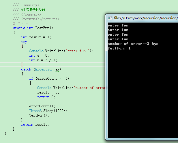Click the 'return 0;' statement
Viewport: 178px width, 143px height.
46,97
